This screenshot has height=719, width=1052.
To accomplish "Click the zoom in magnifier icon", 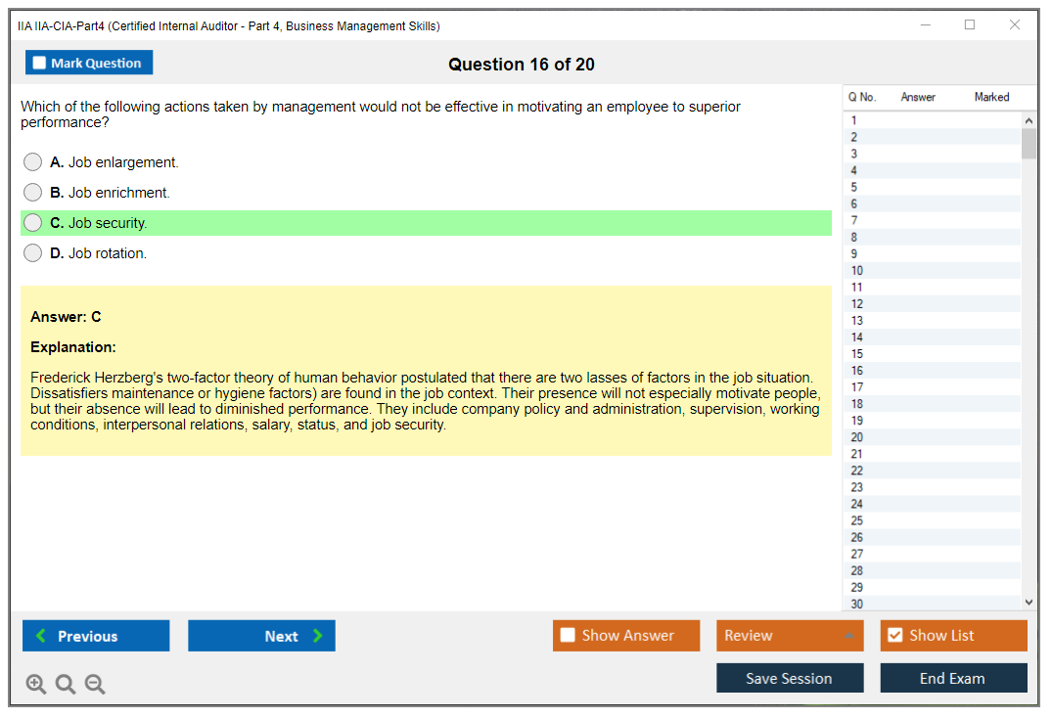I will point(36,684).
